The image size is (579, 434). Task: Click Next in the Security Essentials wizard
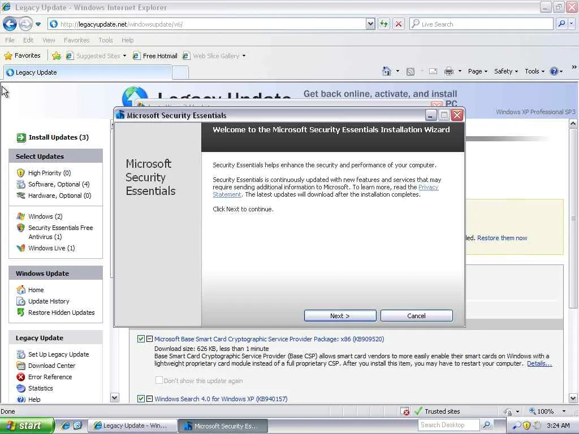(x=340, y=316)
